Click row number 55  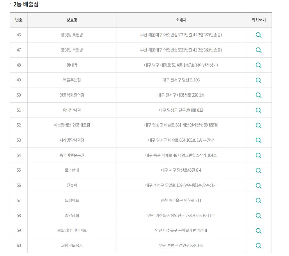[x=19, y=170]
